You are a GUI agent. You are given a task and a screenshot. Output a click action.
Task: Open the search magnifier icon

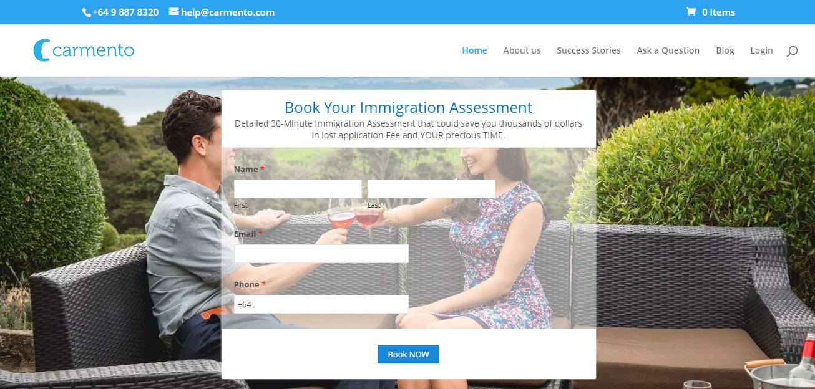[x=792, y=51]
